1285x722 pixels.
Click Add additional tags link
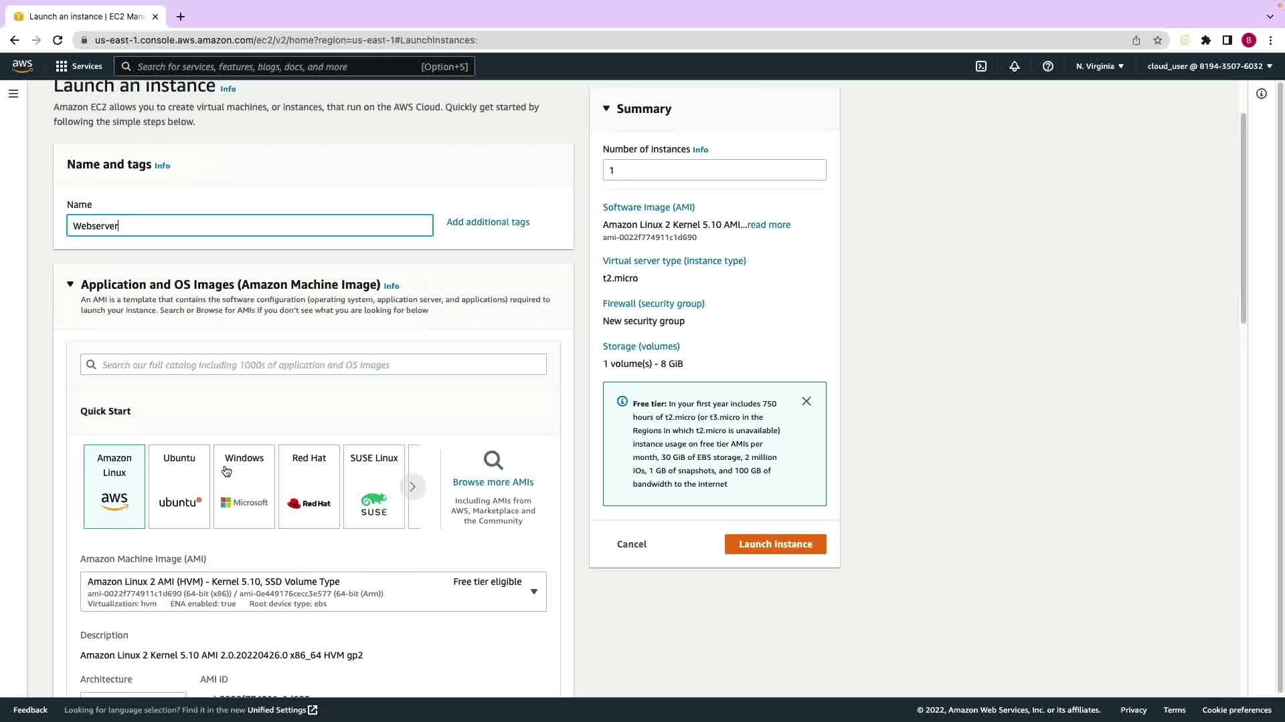[488, 222]
